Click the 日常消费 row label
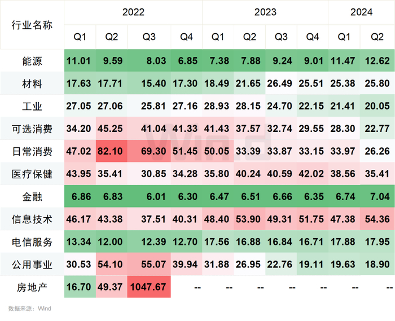 32,152
